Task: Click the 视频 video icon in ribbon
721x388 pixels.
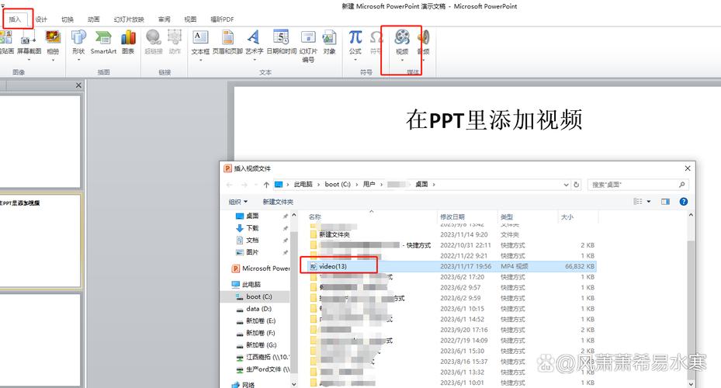Action: coord(402,37)
